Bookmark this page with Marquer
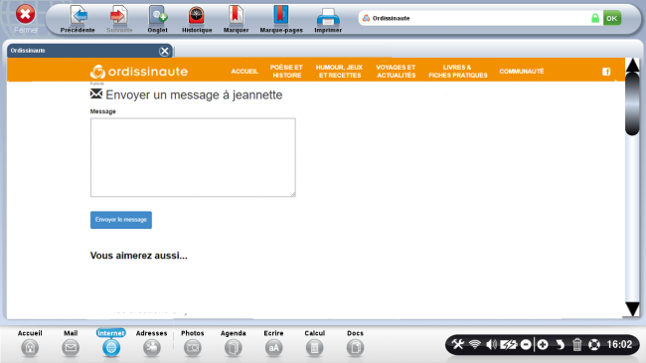646x363 pixels. pos(236,19)
